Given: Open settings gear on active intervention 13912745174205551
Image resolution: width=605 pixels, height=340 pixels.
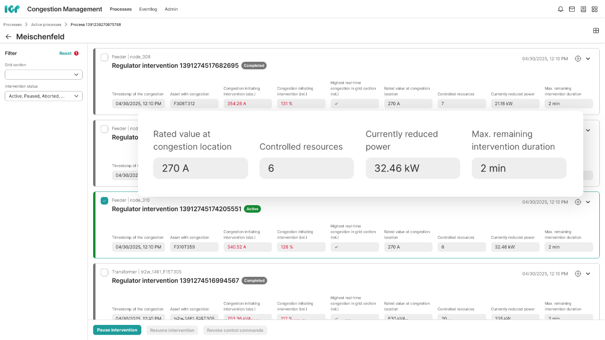Looking at the screenshot, I should coord(578,202).
